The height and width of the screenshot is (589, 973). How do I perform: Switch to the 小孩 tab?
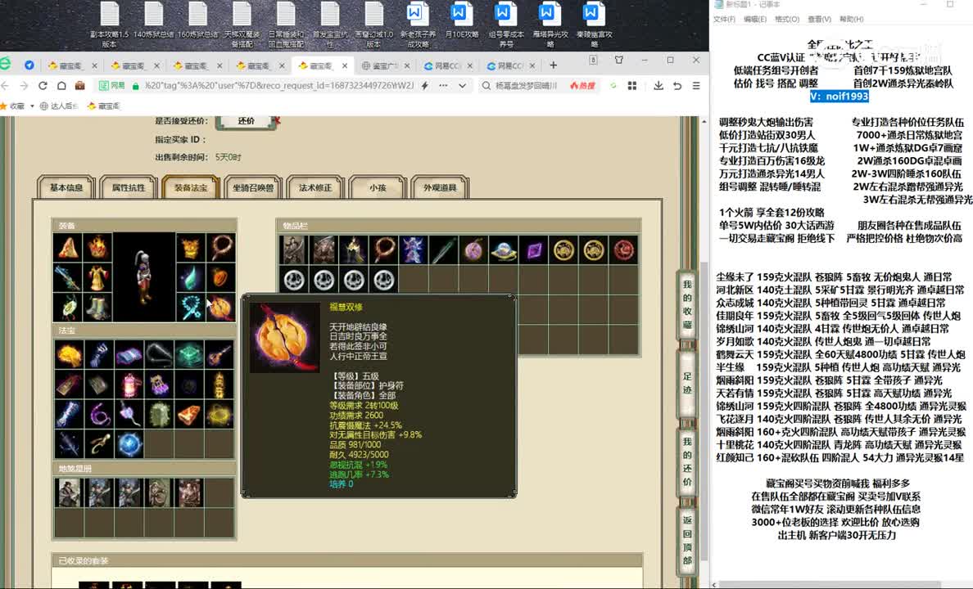378,187
